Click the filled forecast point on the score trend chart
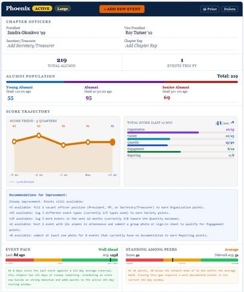Image resolution: width=244 pixels, height=292 pixels. click(x=112, y=142)
